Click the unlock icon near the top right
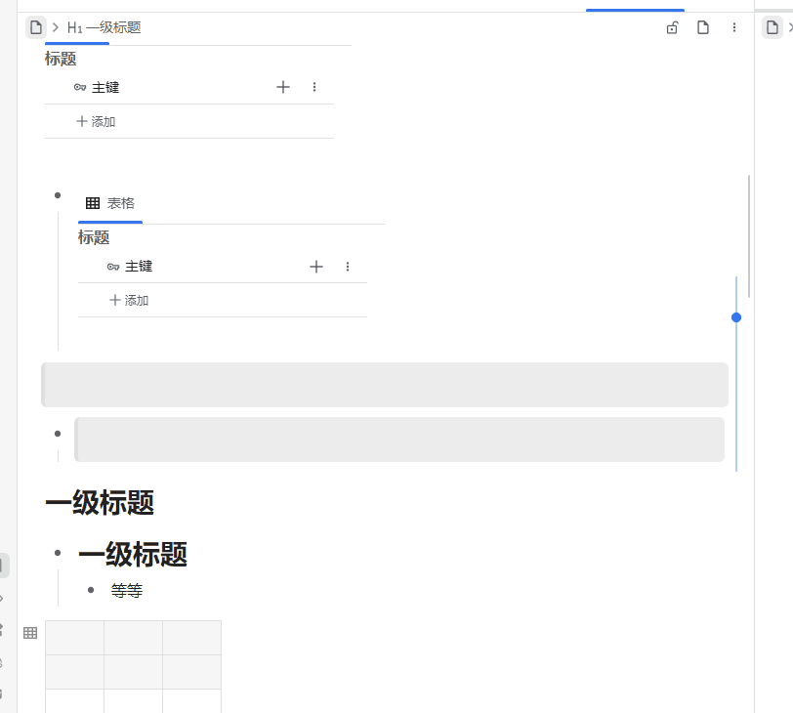 click(x=672, y=27)
